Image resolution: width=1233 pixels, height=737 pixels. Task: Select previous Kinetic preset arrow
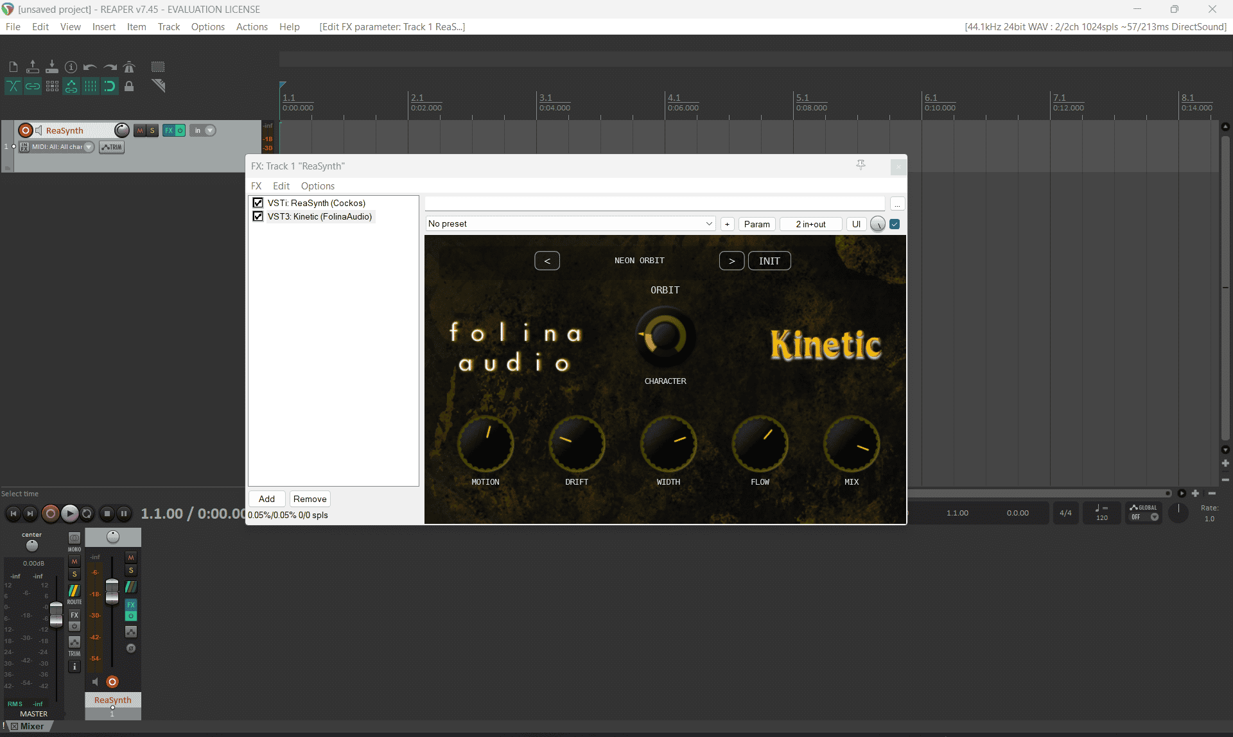click(547, 261)
